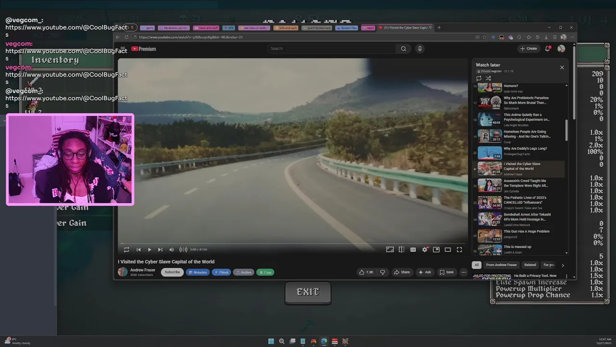Play 'Homeless People Are Going Missing' item
The height and width of the screenshot is (347, 616).
(x=519, y=136)
